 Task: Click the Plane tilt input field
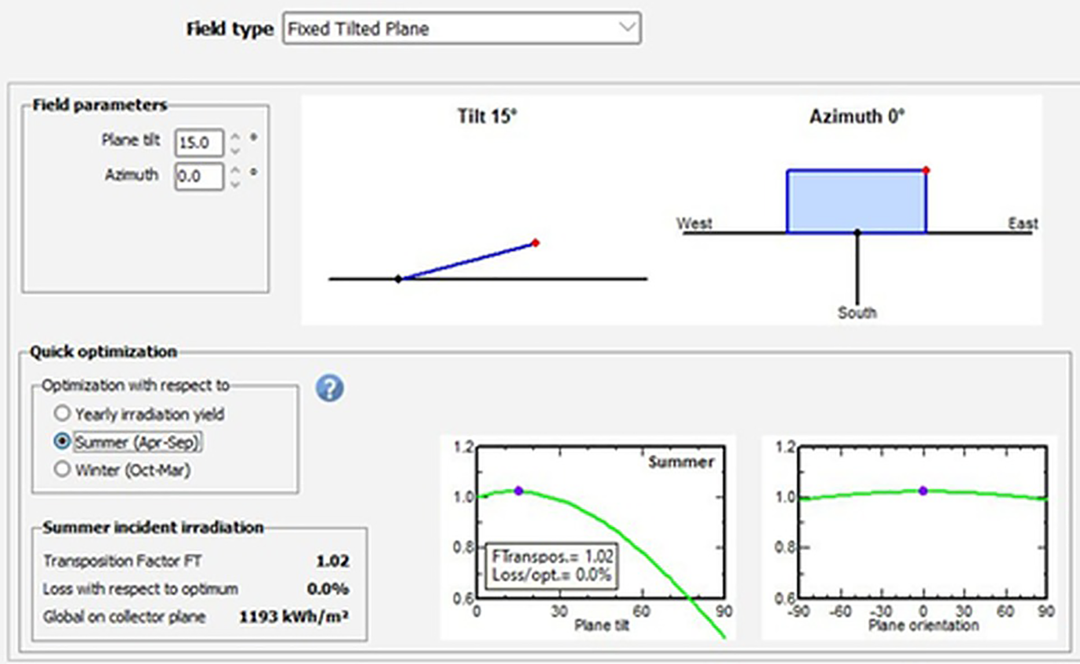198,143
